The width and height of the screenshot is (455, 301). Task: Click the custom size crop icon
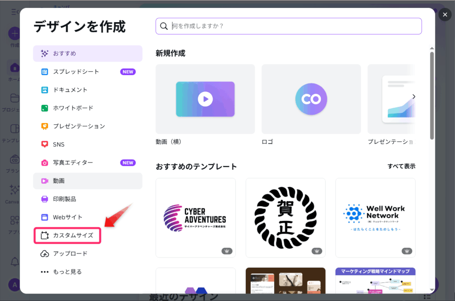coord(45,235)
